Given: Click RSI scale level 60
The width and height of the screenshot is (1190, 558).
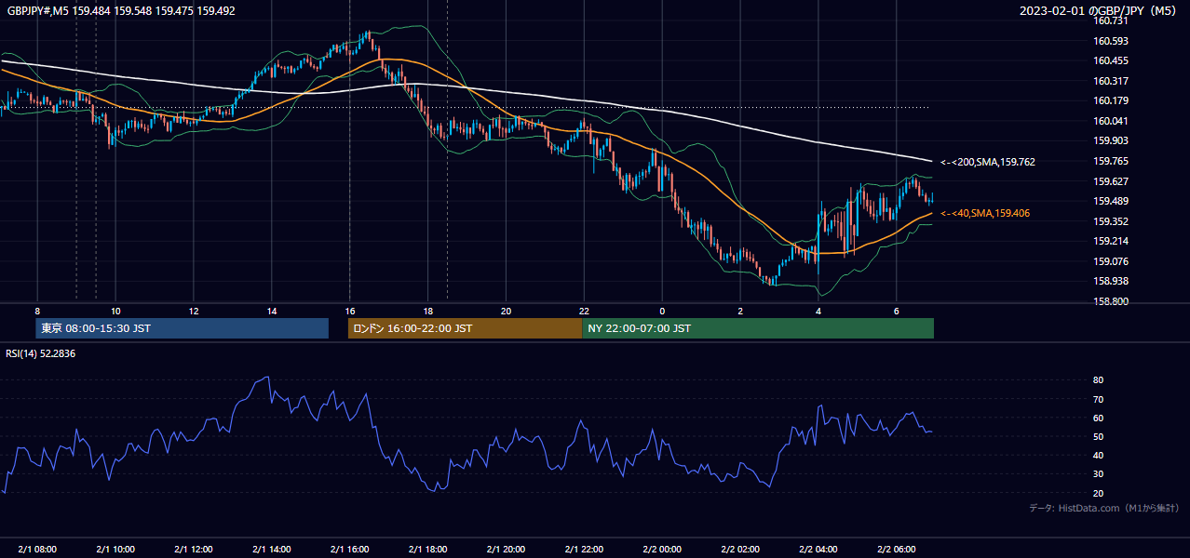Looking at the screenshot, I should [1099, 418].
